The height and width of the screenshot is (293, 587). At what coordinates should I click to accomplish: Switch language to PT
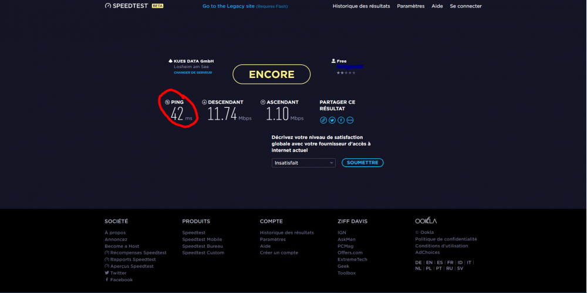click(438, 268)
